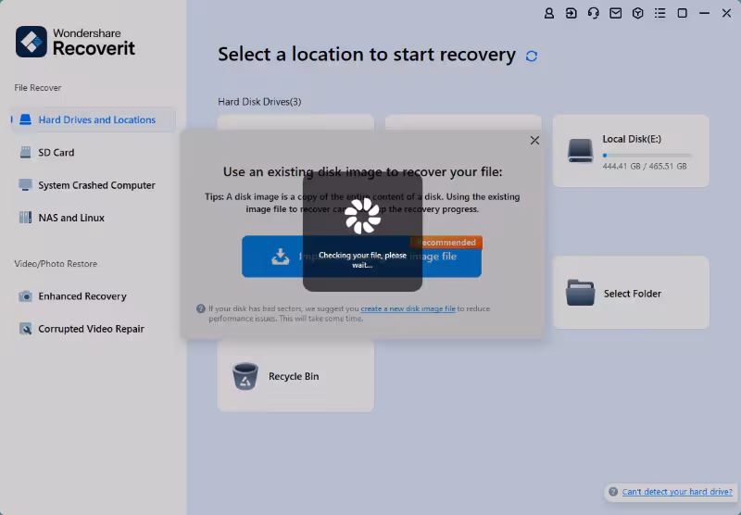Click Local Disk(E:) usage bar
Screen dimensions: 741x515
click(x=647, y=155)
